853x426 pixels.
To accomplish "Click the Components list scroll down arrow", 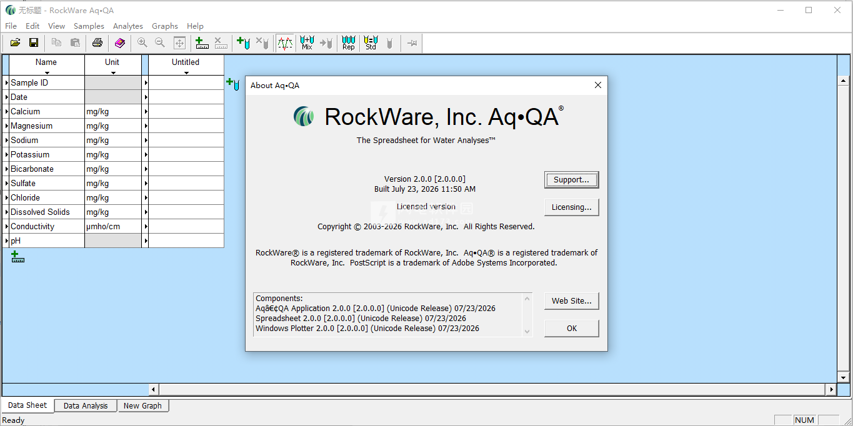I will (527, 331).
